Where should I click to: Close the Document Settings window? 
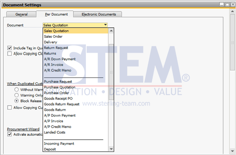coord(233,5)
